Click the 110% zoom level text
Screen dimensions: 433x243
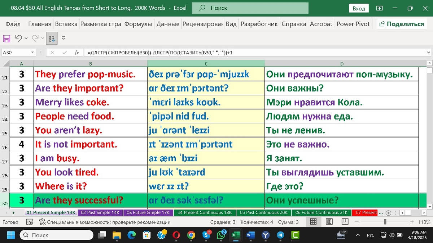click(424, 222)
